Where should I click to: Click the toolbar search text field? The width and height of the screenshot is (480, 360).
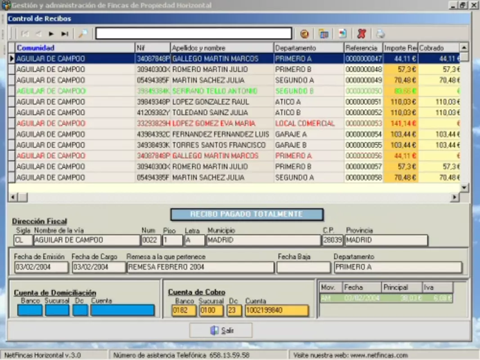(194, 33)
